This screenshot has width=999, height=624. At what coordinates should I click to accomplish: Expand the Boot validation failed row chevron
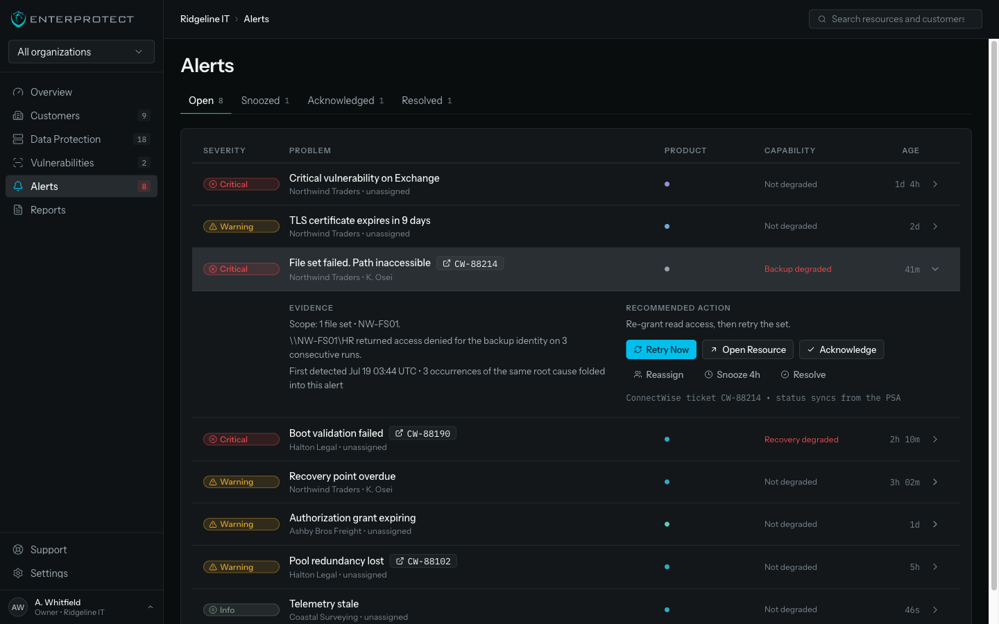coord(935,440)
